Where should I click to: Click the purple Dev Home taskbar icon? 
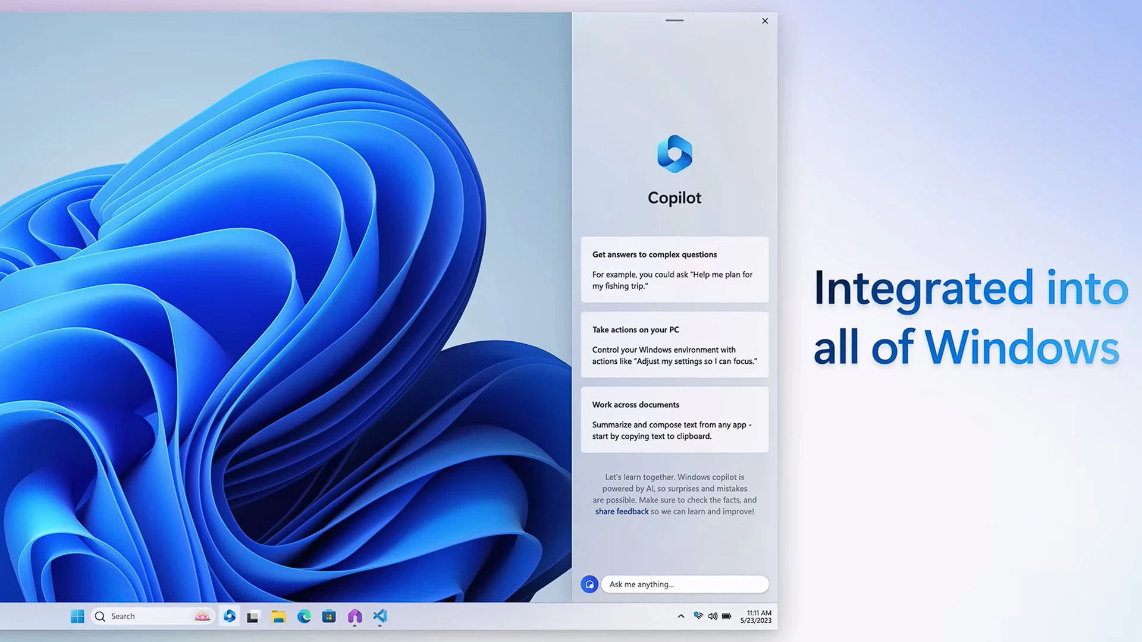354,616
